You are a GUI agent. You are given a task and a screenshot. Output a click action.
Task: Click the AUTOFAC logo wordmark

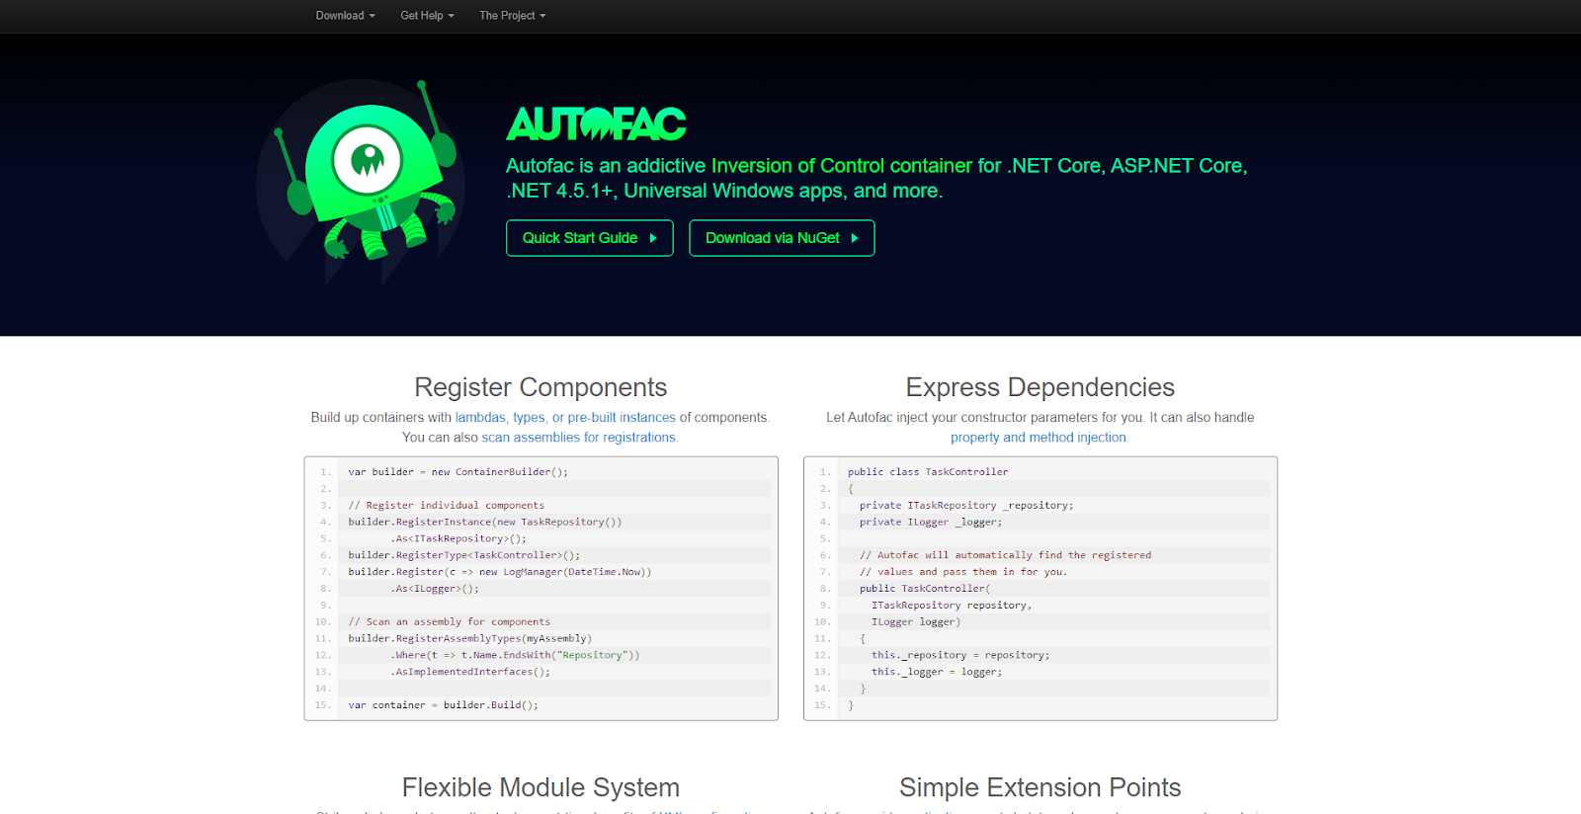point(596,124)
